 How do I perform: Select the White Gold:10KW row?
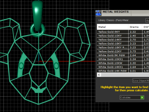tap(123, 63)
